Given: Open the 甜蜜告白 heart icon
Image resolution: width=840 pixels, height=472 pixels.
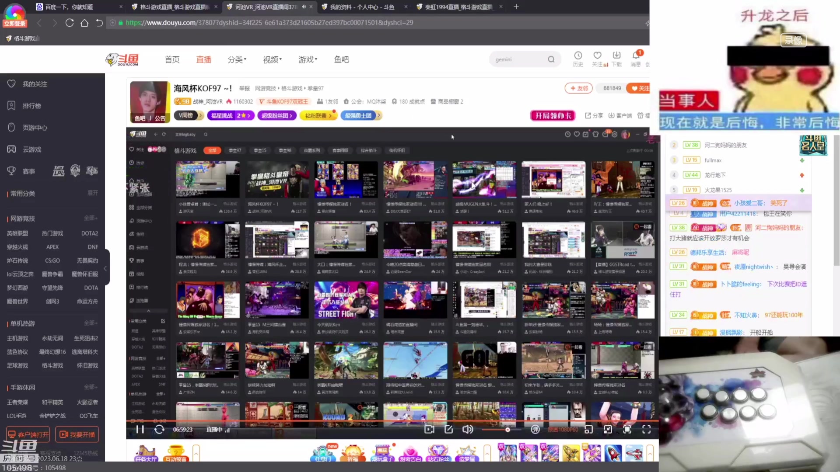Looking at the screenshot, I should click(x=410, y=453).
